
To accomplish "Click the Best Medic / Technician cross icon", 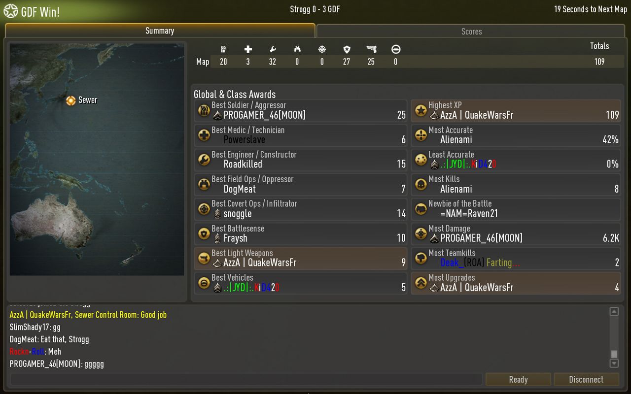I will [x=204, y=135].
